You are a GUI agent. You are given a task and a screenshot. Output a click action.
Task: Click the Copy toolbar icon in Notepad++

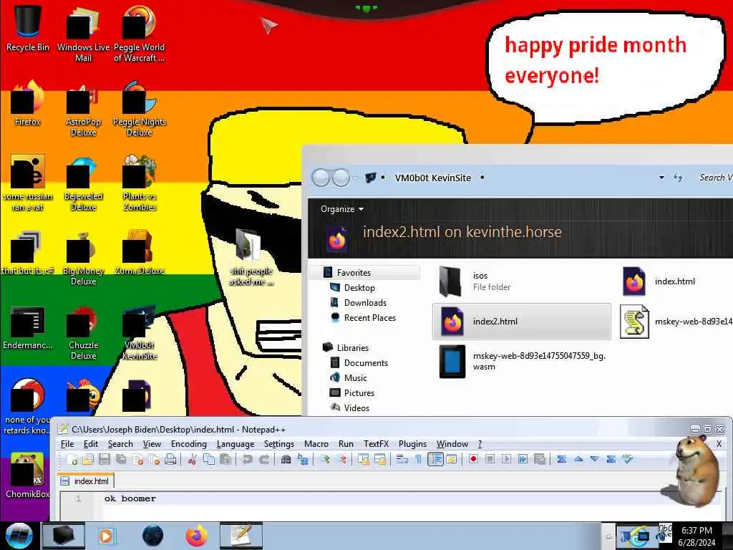[x=209, y=460]
